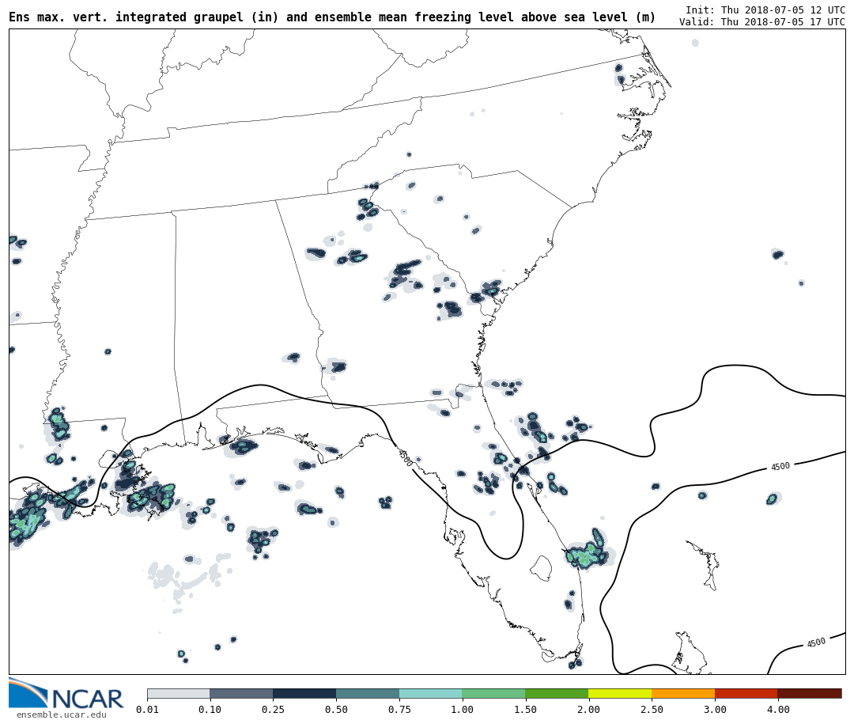
Task: Click the 2.00 tick label under the colorbar
Action: [588, 710]
